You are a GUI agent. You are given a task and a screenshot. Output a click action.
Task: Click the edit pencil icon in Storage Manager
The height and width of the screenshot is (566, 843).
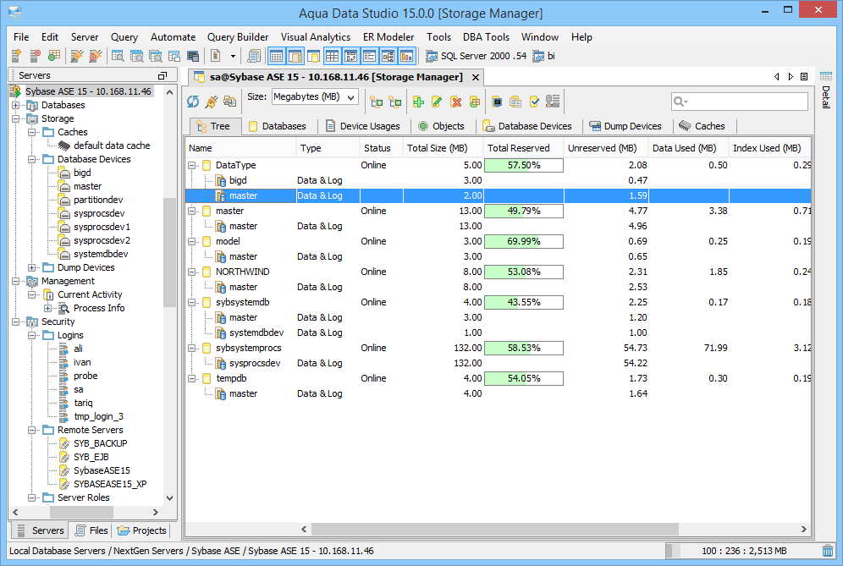438,102
